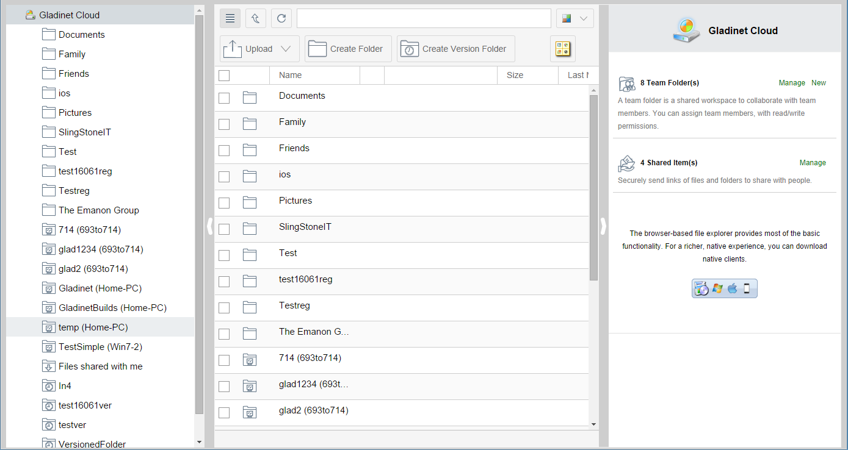This screenshot has height=450, width=848.
Task: Click the glad1234 folder icon in file list
Action: click(x=249, y=386)
